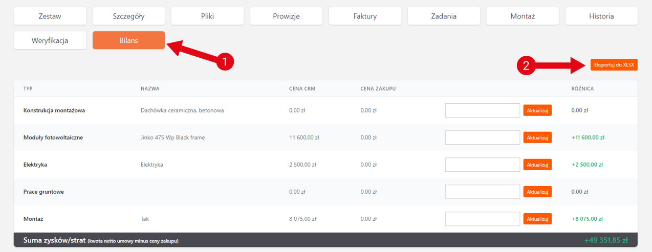Click Aktualizuj for Prace gruntowe
The width and height of the screenshot is (652, 252).
537,192
